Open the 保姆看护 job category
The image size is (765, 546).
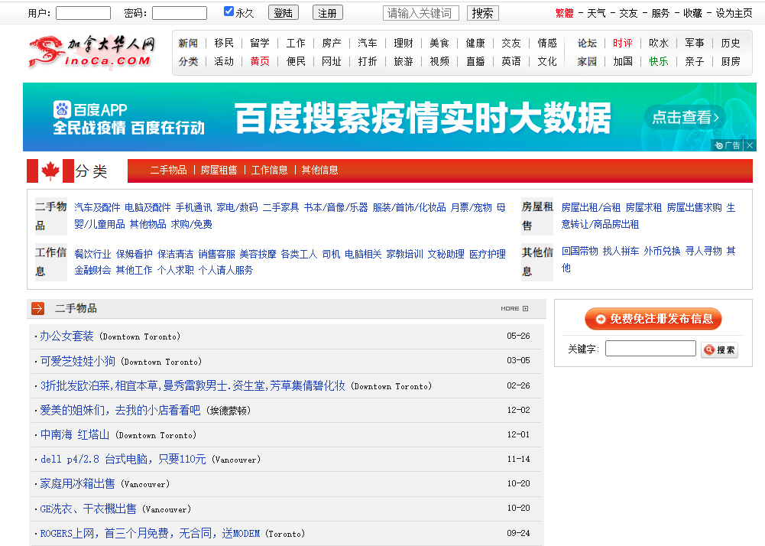[135, 254]
